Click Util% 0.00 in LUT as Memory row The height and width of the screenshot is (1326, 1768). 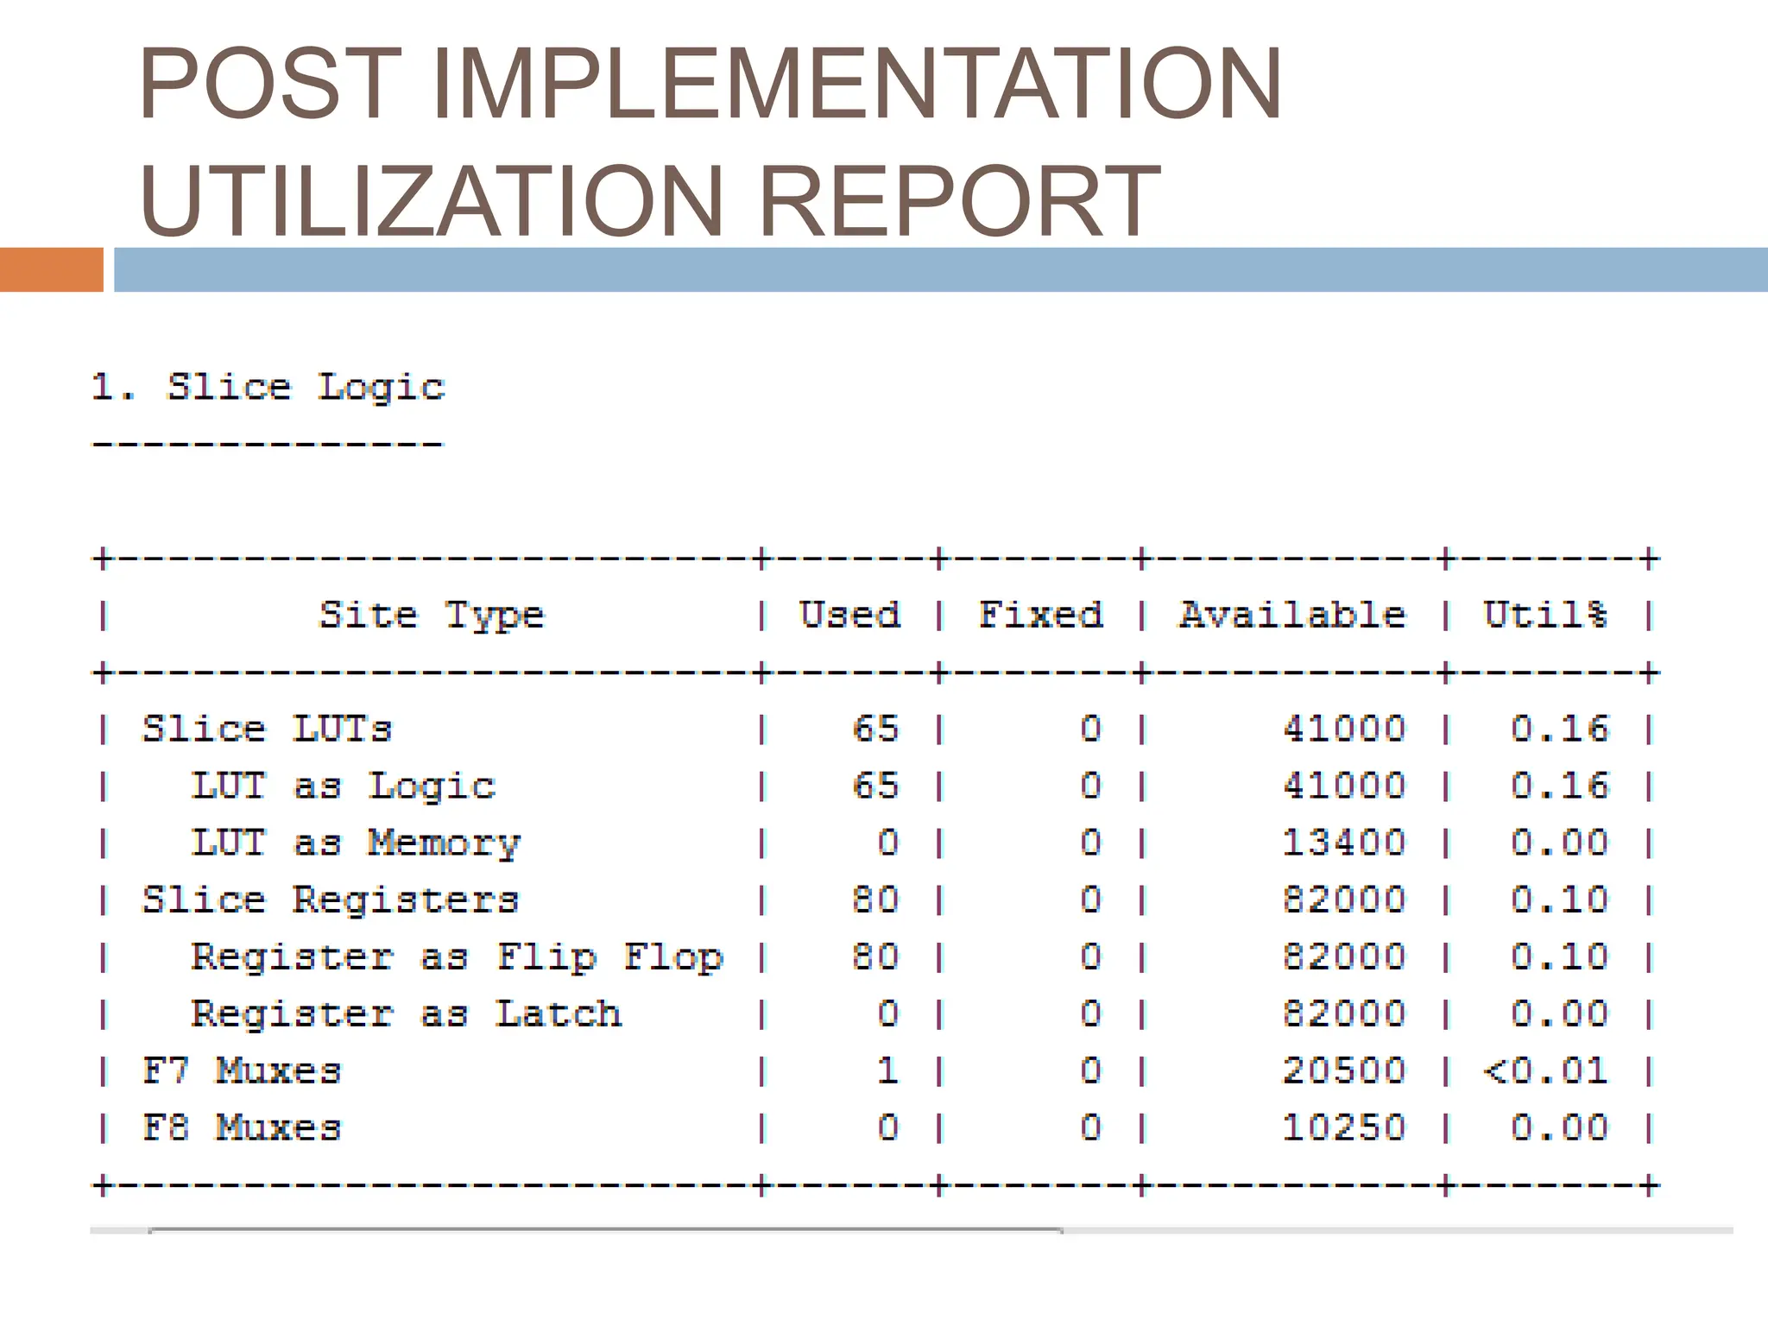click(1560, 843)
